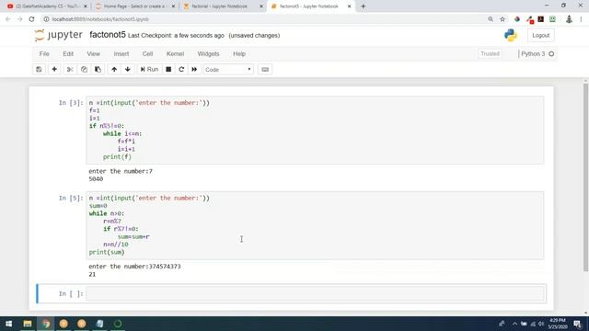Open the taskbar notification center
The image size is (589, 331).
(577, 324)
